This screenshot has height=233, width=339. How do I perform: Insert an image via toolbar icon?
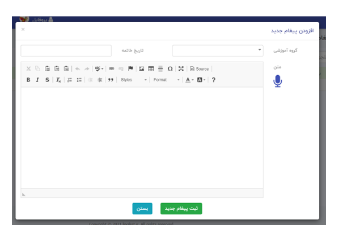pyautogui.click(x=141, y=69)
